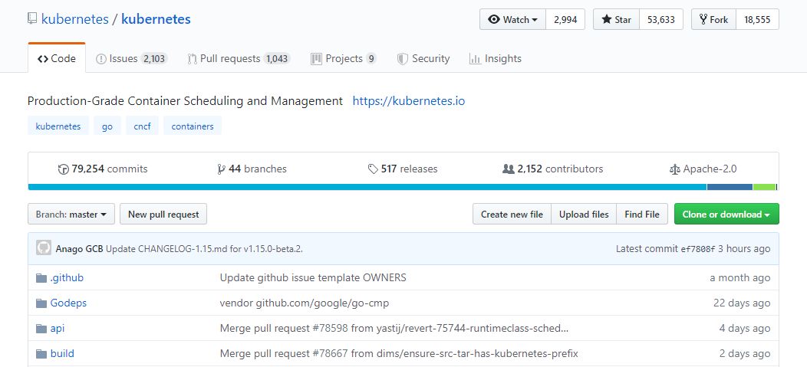
Task: Click the fork icon in Fork button
Action: pyautogui.click(x=703, y=19)
